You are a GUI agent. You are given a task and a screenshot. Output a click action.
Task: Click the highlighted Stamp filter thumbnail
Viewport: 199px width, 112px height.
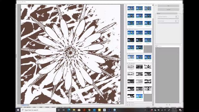148,90
